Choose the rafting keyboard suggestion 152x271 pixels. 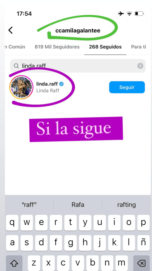tap(126, 205)
